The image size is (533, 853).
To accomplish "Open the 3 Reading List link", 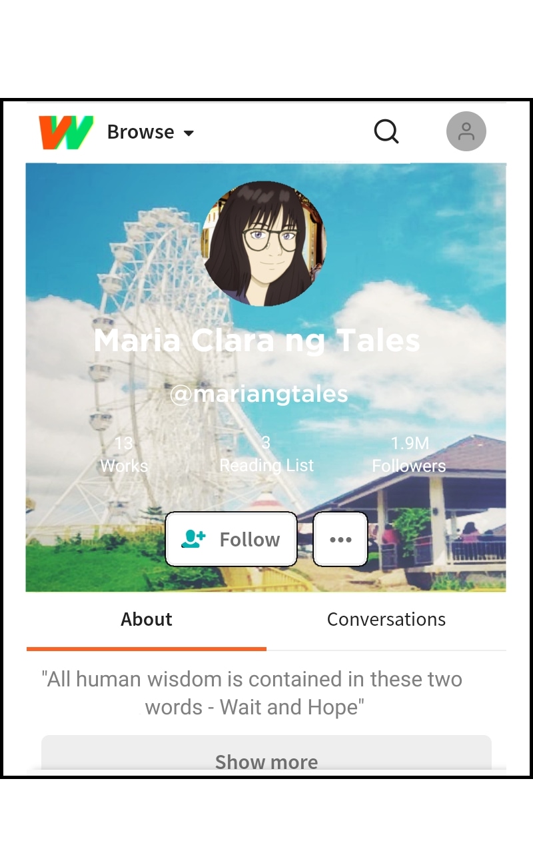I will click(266, 454).
